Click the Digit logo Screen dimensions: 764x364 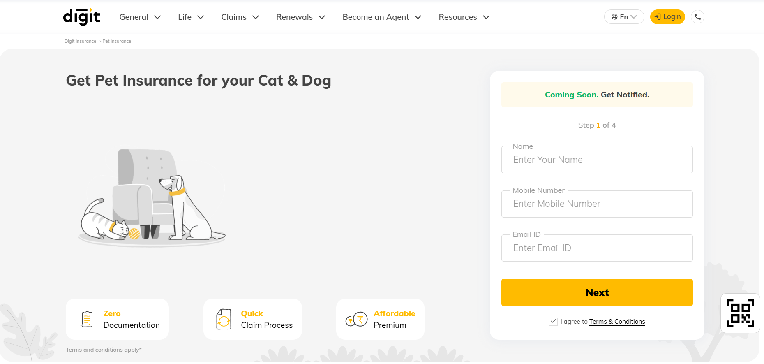[x=81, y=17]
